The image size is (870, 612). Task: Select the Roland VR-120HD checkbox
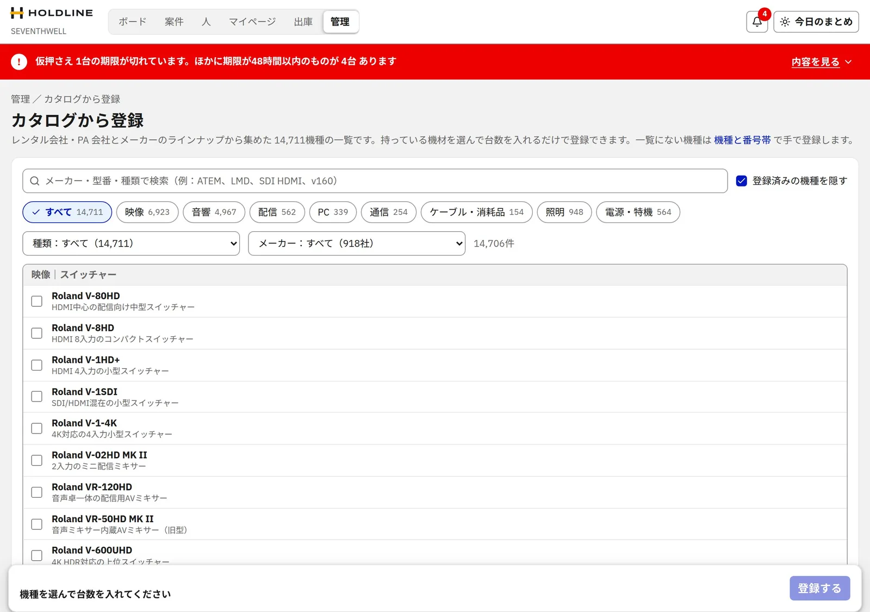point(36,492)
